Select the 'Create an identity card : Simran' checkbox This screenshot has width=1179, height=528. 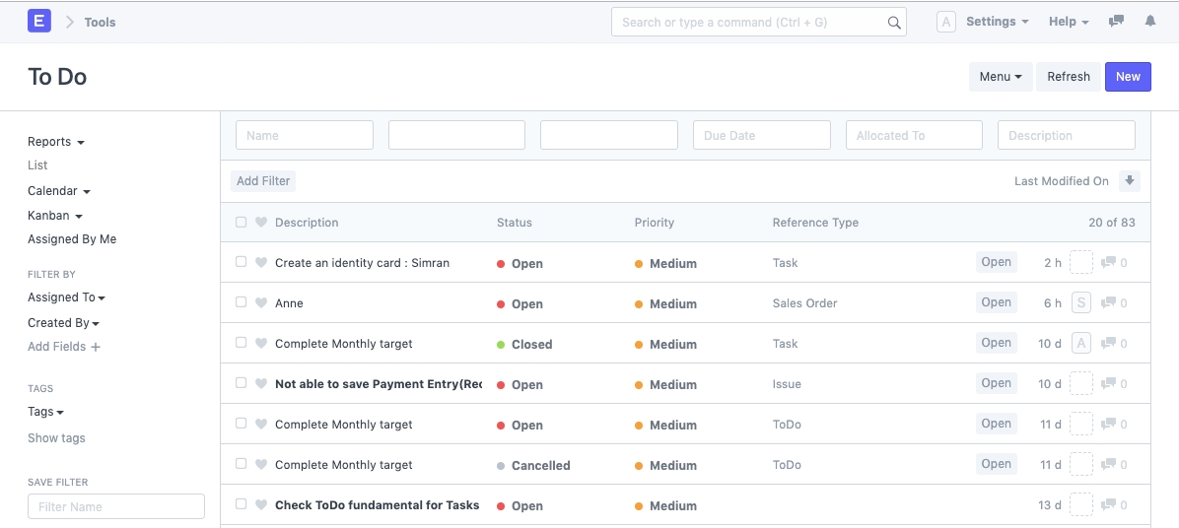click(x=242, y=262)
